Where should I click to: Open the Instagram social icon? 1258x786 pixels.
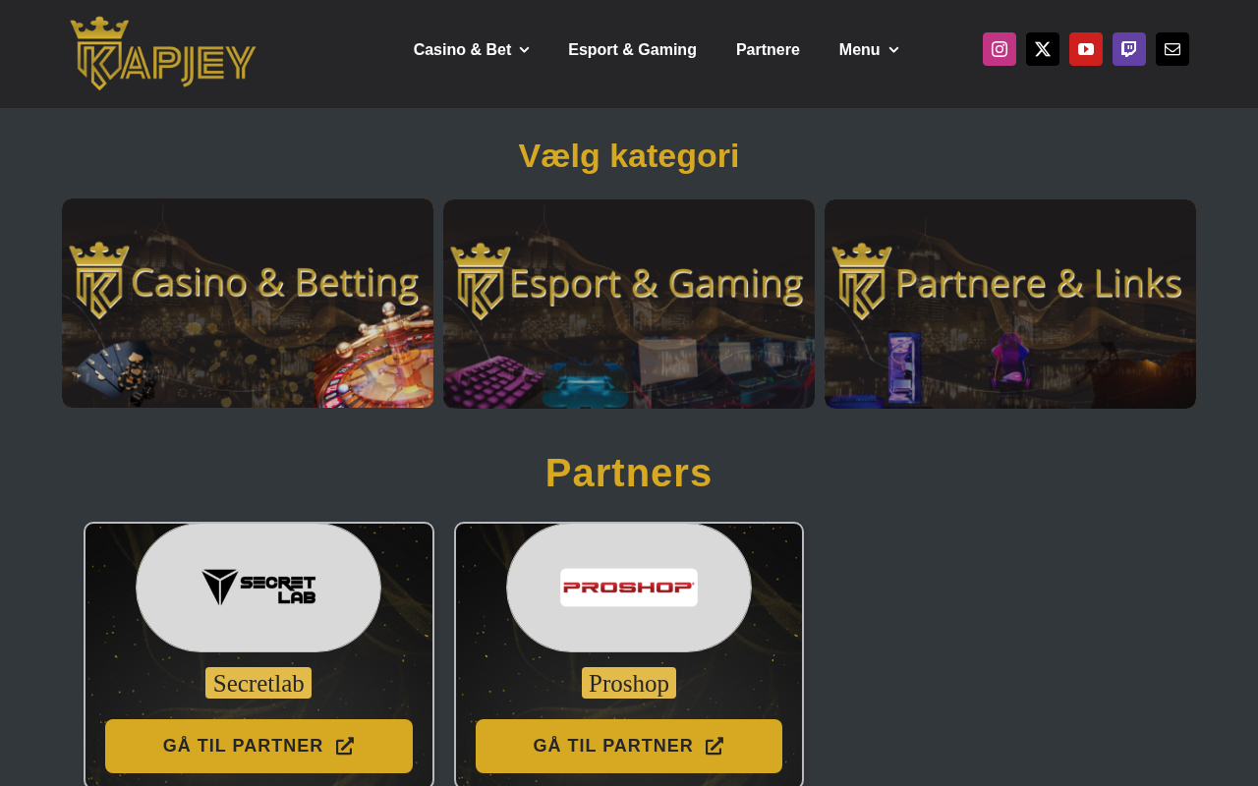1000,49
